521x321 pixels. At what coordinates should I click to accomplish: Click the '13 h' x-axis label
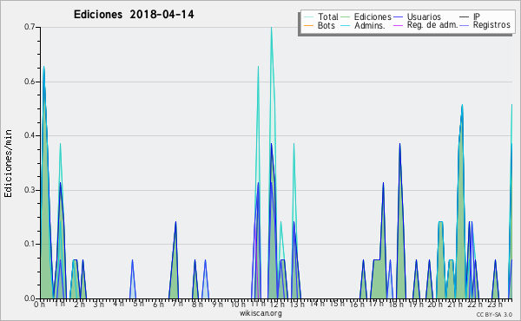(x=297, y=305)
